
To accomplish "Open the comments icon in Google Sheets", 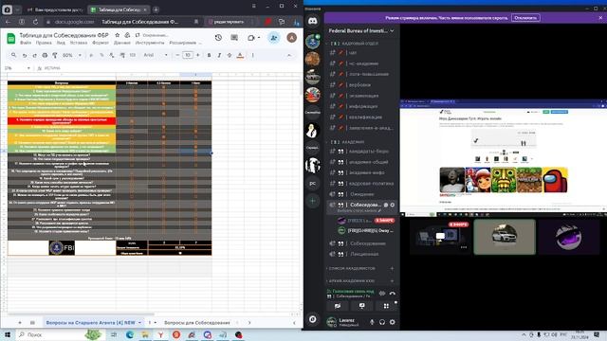I will (234, 38).
